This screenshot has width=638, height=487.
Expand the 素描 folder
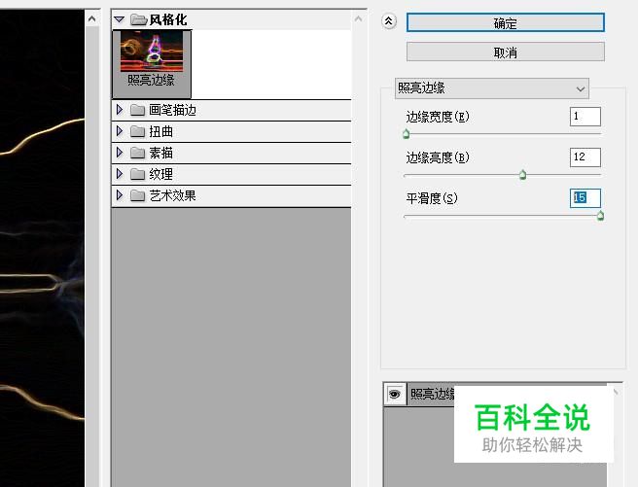(x=120, y=153)
